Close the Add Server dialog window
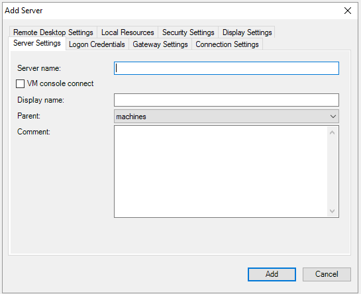 pyautogui.click(x=348, y=11)
